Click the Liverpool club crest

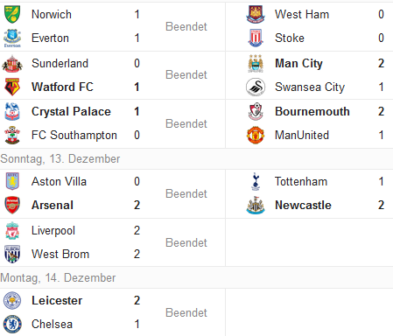pyautogui.click(x=12, y=230)
